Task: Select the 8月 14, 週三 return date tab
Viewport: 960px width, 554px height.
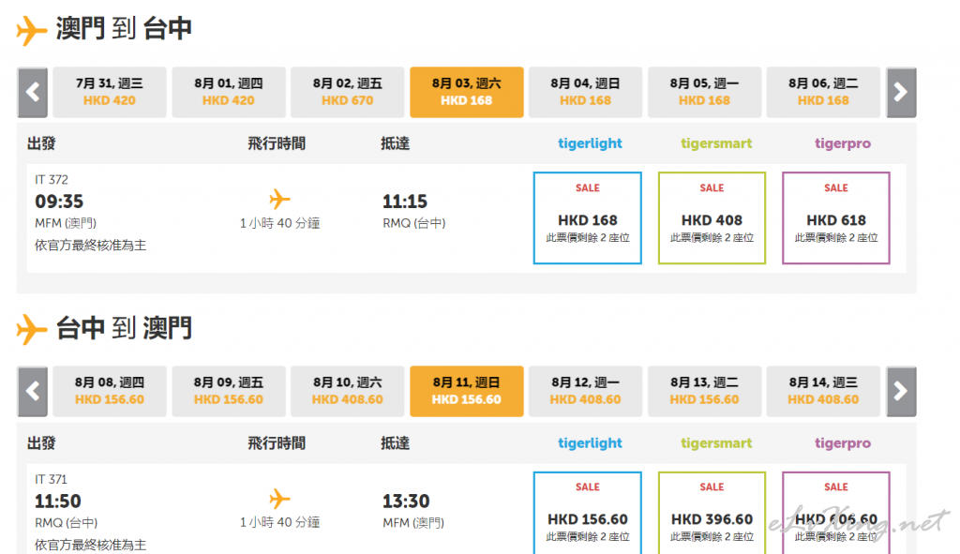Action: [x=823, y=392]
